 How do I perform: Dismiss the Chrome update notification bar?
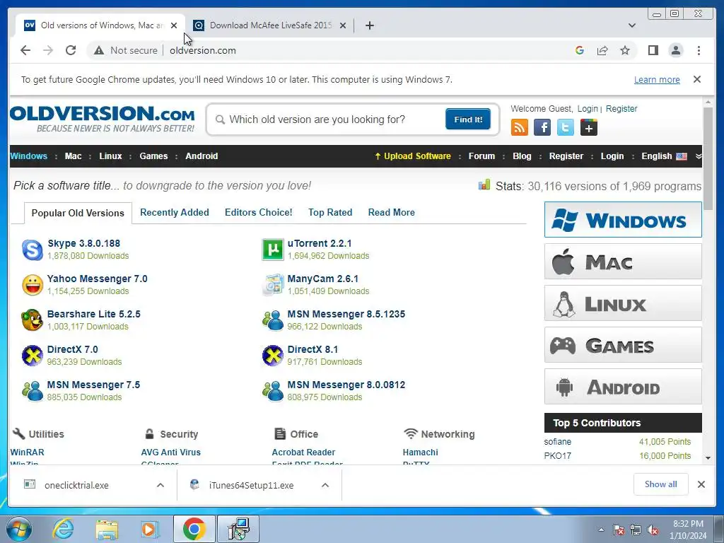click(x=696, y=79)
